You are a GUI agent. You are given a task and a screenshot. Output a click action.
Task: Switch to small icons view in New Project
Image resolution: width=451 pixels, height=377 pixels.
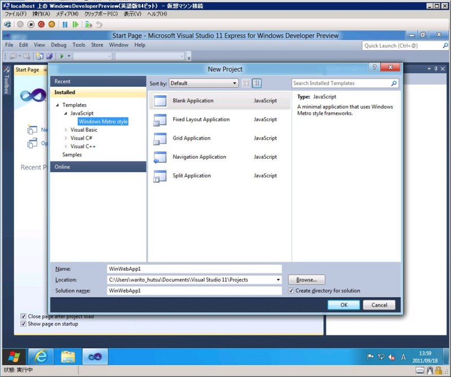pyautogui.click(x=246, y=83)
